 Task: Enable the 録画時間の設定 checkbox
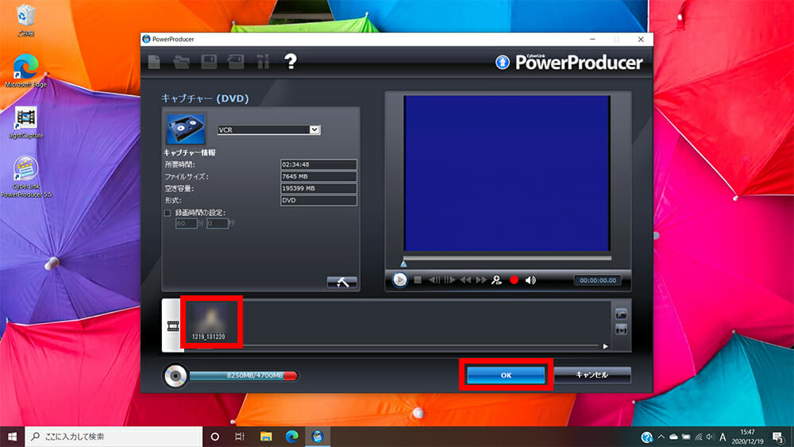[x=168, y=213]
